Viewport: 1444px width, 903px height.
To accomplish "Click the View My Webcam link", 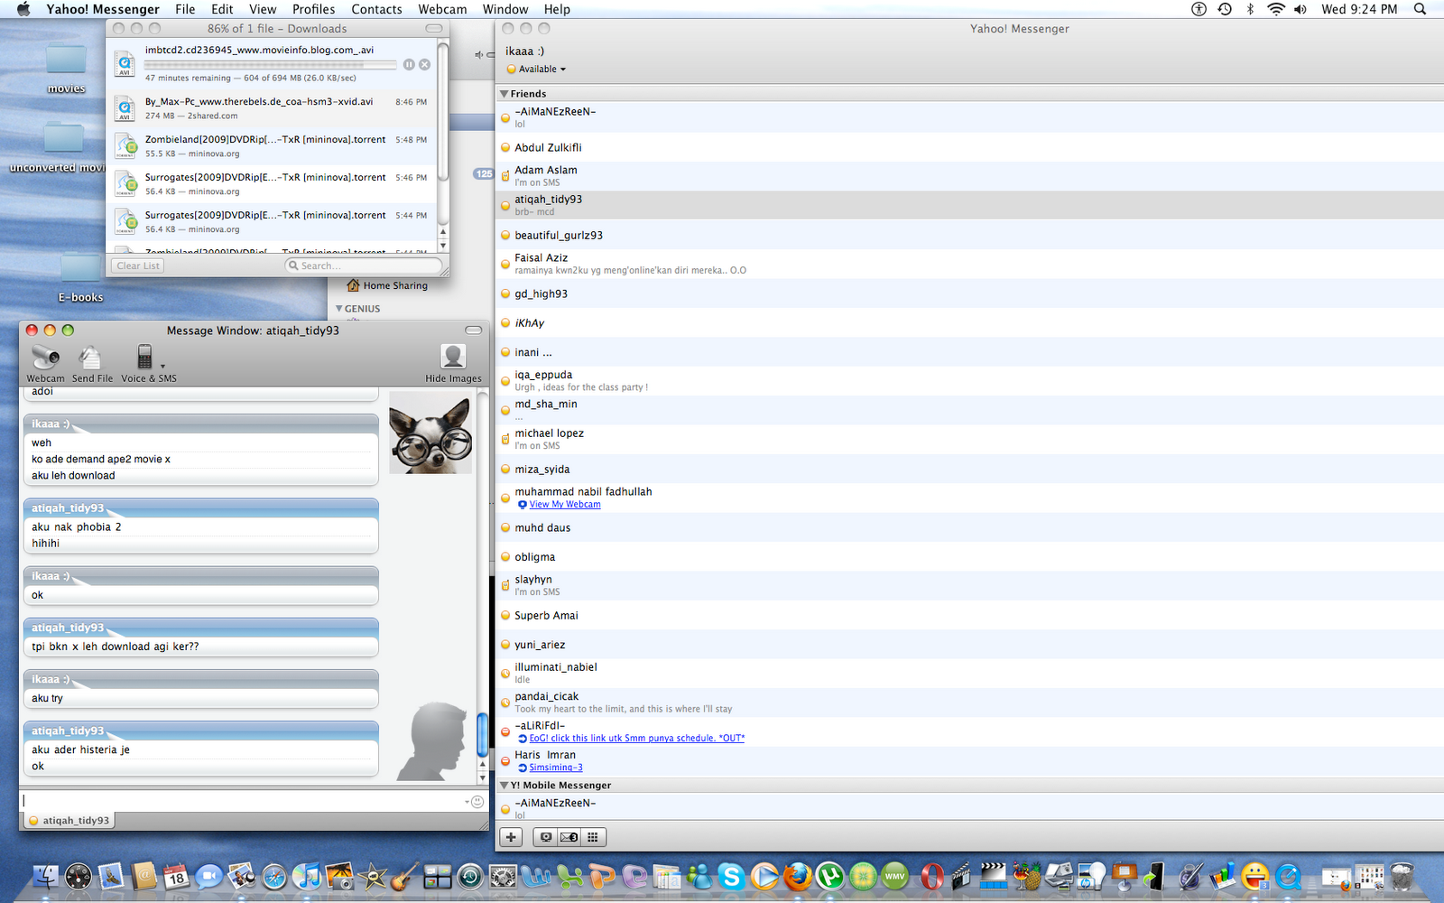I will 565,505.
